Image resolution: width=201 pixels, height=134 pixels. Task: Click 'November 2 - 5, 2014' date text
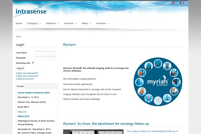28,97
